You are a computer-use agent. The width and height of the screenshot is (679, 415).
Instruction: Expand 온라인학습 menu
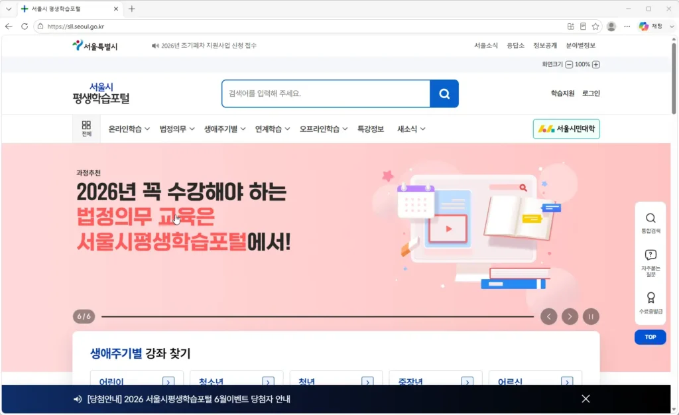point(129,129)
